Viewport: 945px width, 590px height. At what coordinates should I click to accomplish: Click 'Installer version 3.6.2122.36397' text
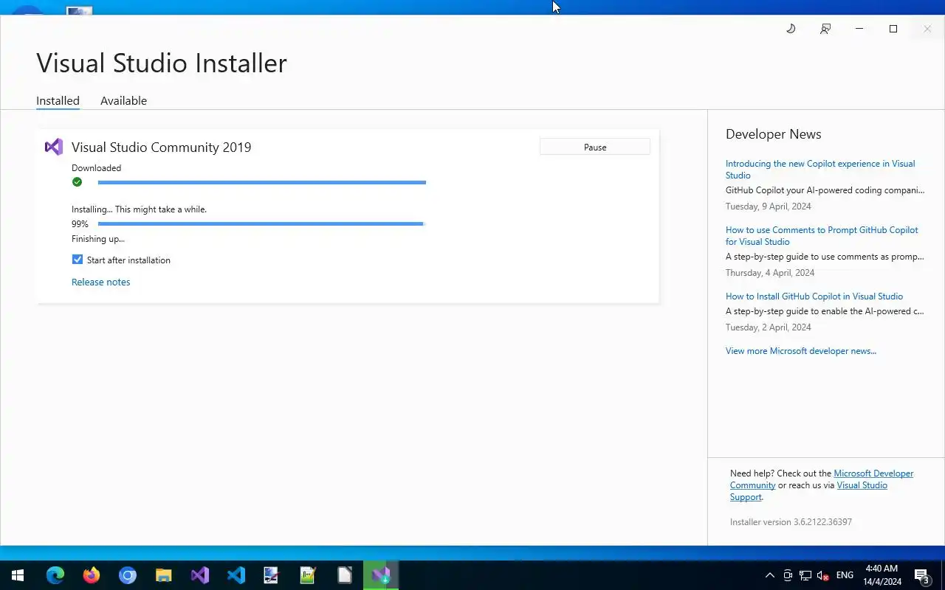(x=791, y=522)
